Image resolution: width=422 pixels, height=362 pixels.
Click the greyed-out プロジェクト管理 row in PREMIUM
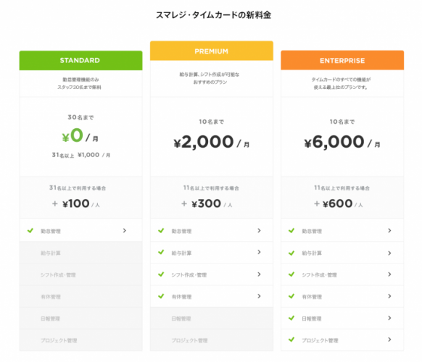tap(212, 340)
